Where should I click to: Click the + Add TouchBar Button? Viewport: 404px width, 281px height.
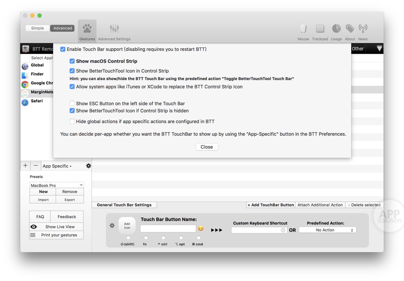click(271, 205)
